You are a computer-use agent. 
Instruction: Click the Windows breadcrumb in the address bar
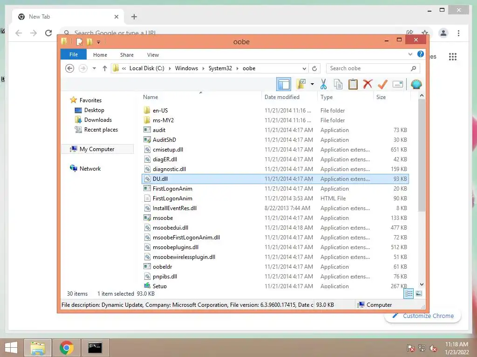click(186, 68)
